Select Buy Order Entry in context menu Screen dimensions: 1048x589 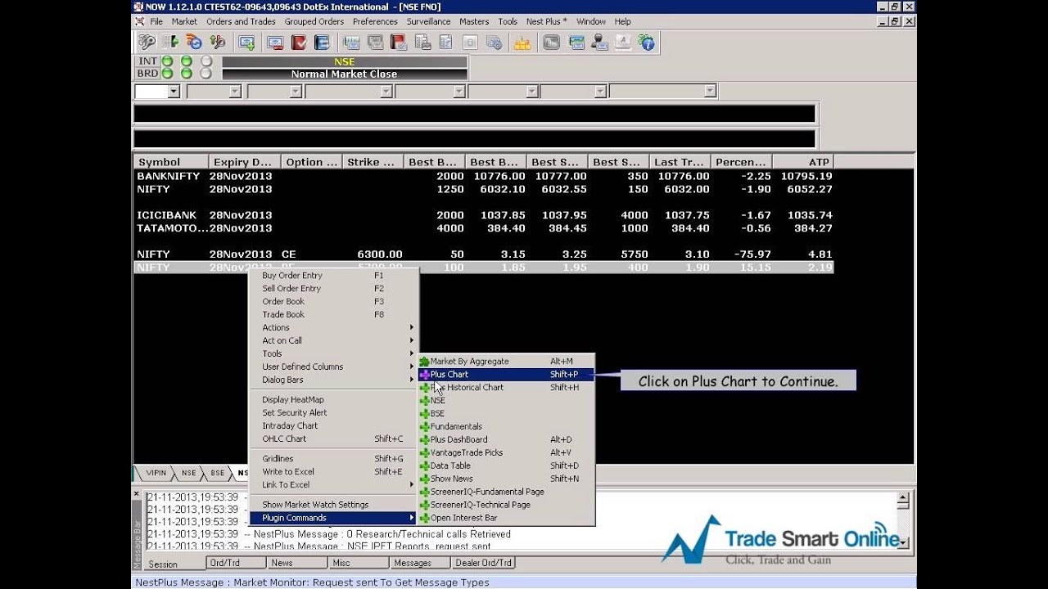(x=333, y=276)
